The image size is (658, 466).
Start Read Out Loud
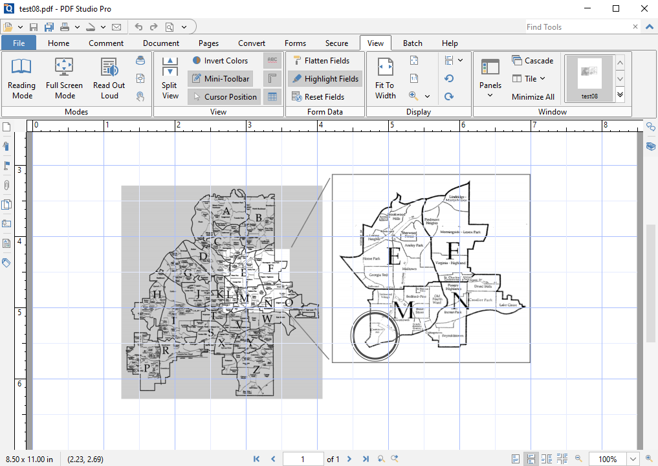point(109,78)
